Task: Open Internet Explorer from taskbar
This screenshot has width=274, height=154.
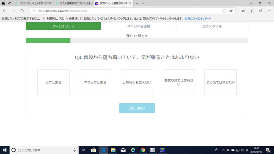Action: coord(133,150)
